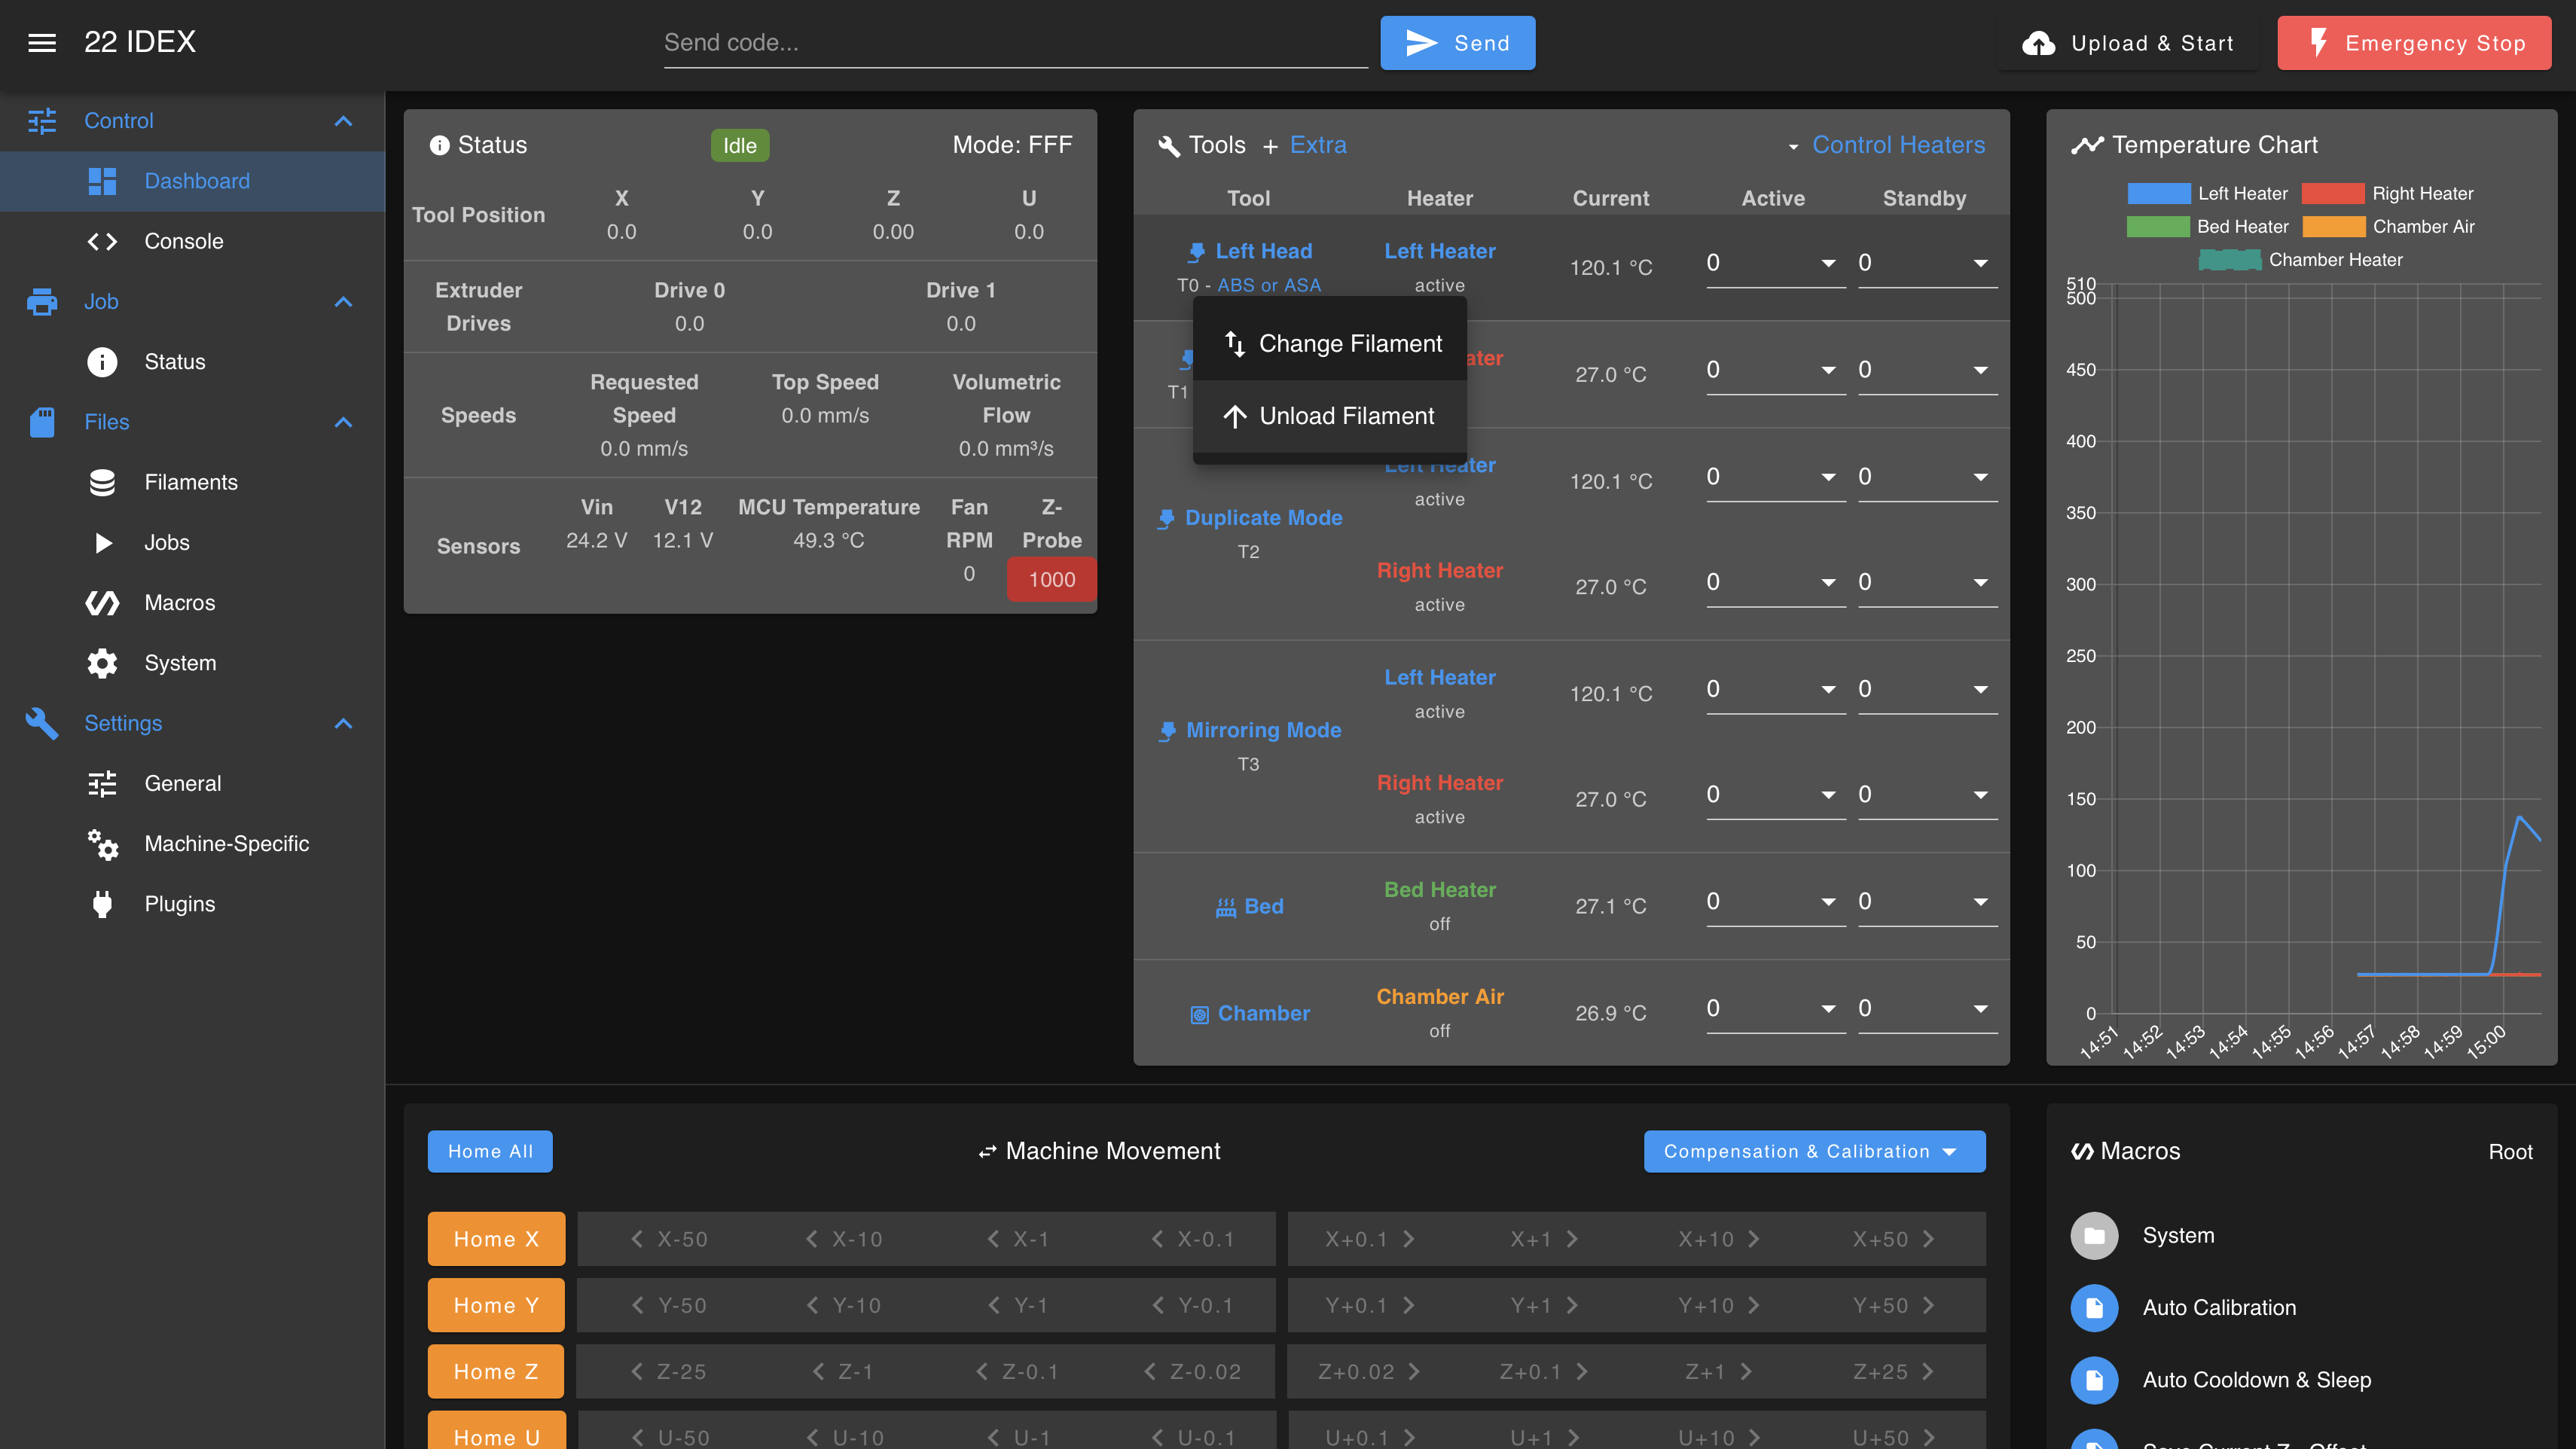Screen dimensions: 2576x1449
Task: Select Unload Filament from the popup menu
Action: coord(1330,416)
